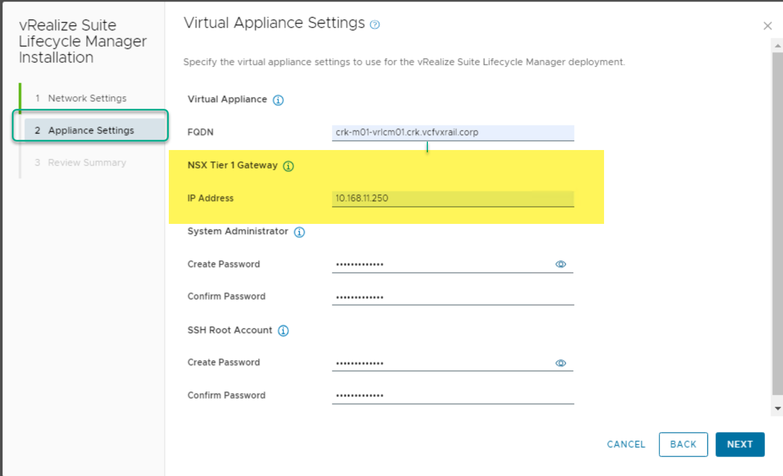
Task: Click the FQDN input field
Action: pos(453,133)
